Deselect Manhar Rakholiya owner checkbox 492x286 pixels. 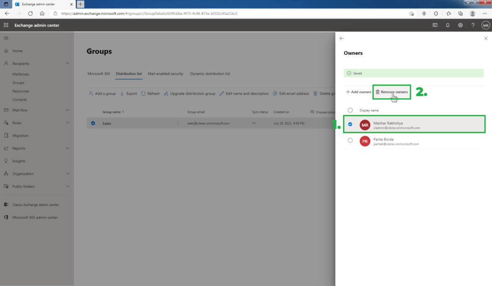click(x=350, y=124)
